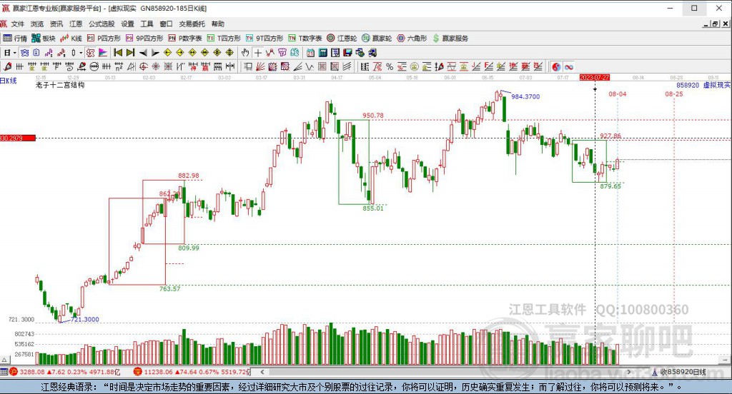Open the 行情 quotes view
732x394 pixels.
[x=15, y=39]
